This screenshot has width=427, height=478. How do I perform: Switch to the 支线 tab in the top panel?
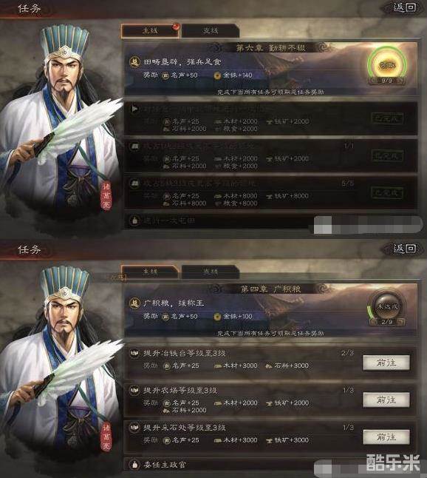click(210, 31)
